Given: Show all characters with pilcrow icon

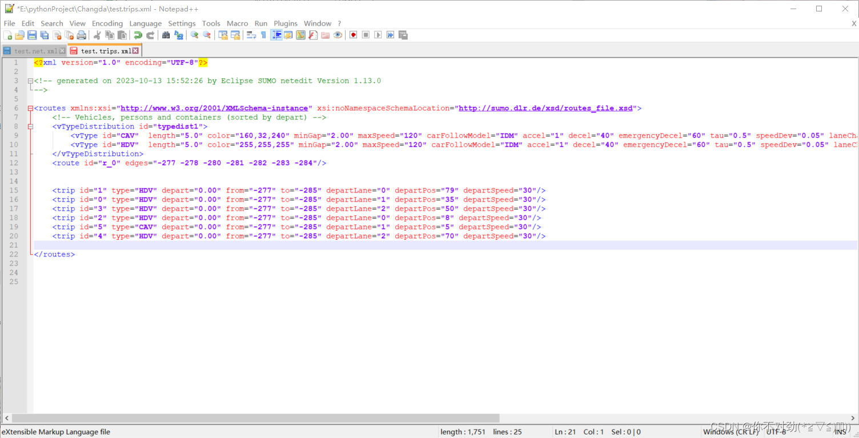Looking at the screenshot, I should click(263, 35).
